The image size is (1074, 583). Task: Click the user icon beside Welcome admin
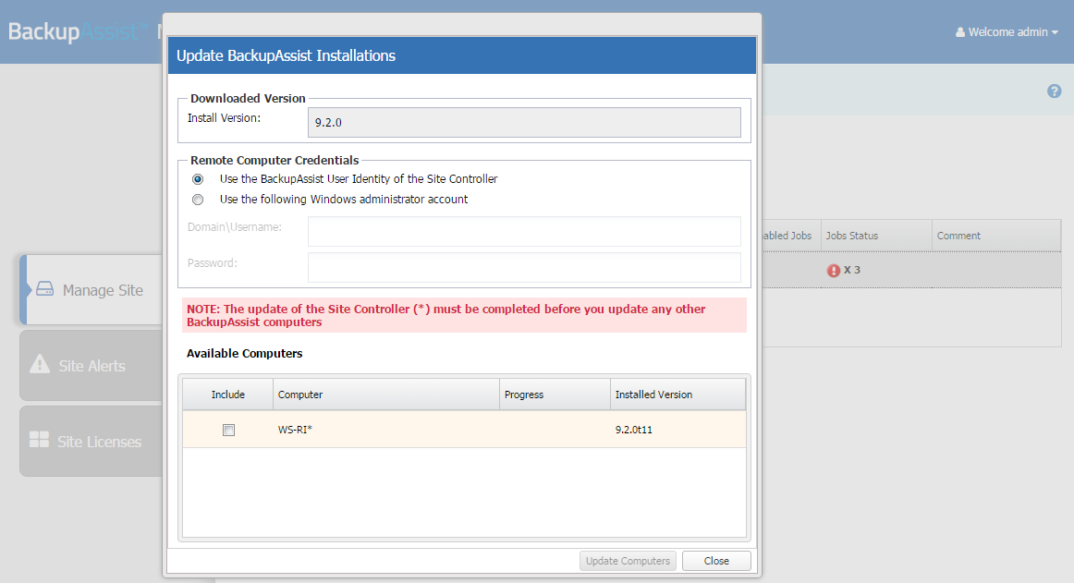click(960, 32)
